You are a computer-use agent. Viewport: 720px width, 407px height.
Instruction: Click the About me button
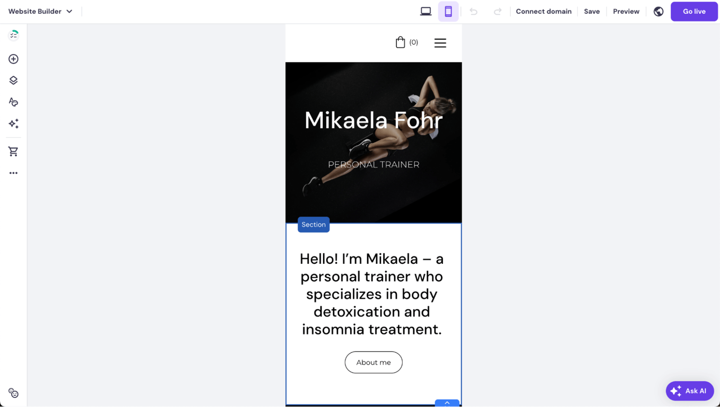(x=374, y=362)
